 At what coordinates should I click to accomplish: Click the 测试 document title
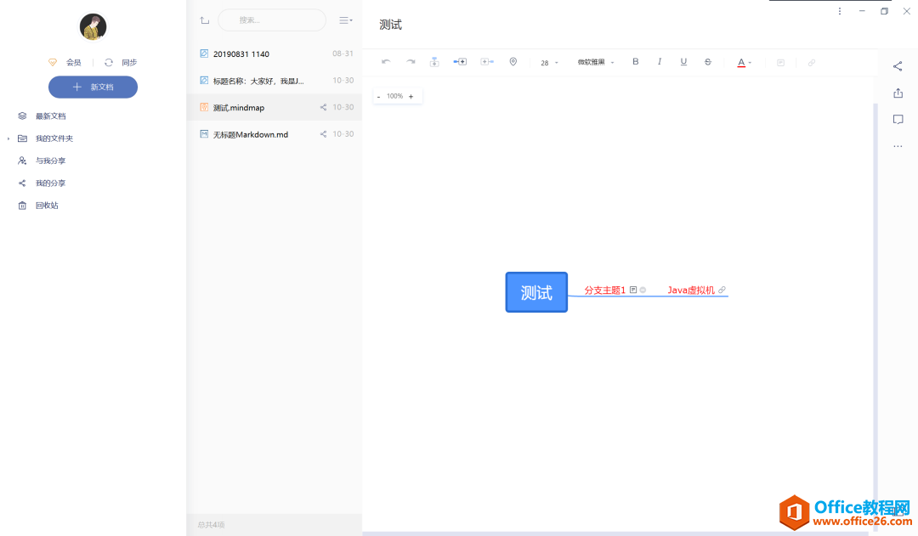coord(390,25)
